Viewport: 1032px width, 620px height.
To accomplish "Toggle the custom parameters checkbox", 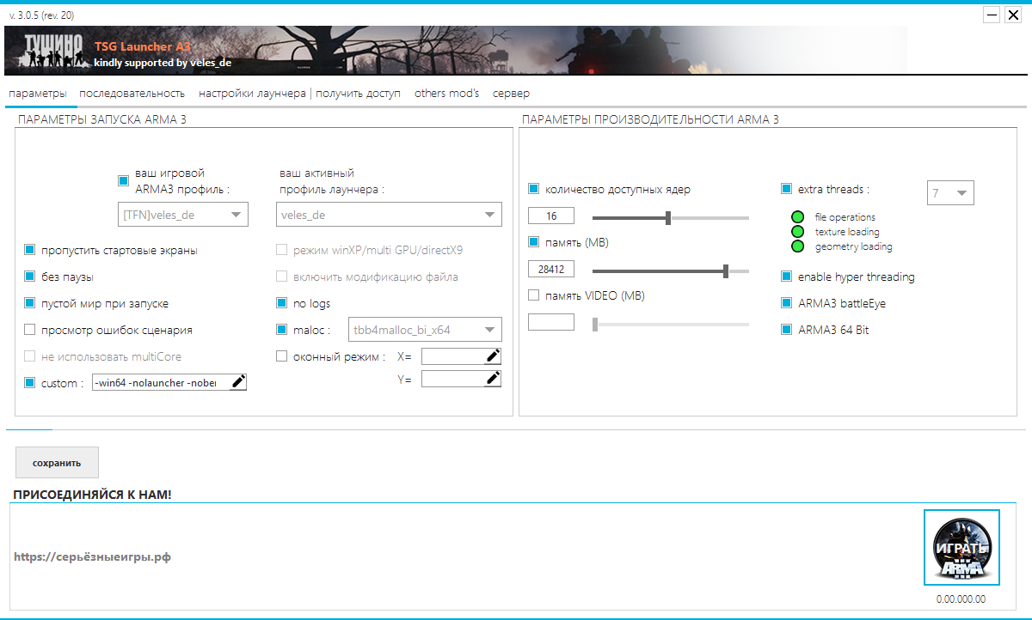I will coord(30,383).
